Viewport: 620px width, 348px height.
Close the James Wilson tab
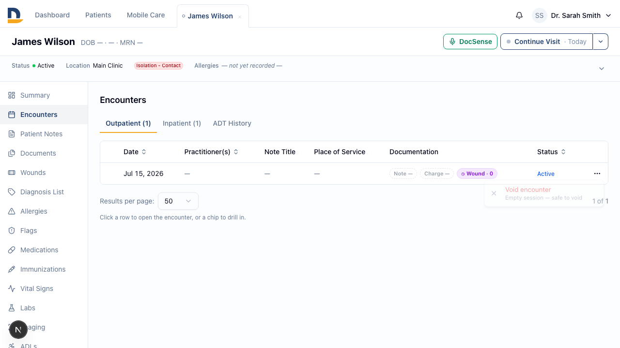click(240, 17)
